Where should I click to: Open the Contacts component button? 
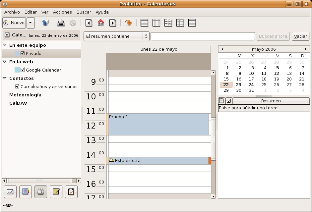[26, 192]
